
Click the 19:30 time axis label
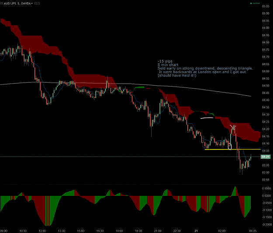click(x=138, y=231)
